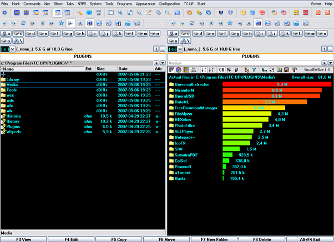
Task: Click F7 New Folder button
Action: [x=214, y=239]
